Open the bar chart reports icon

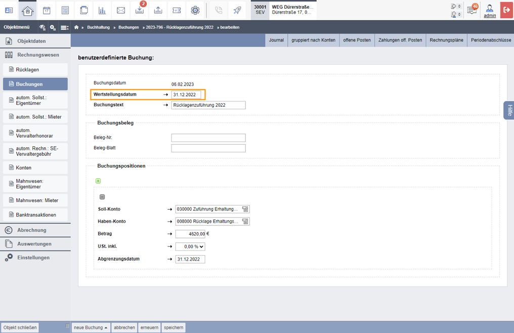click(x=102, y=11)
